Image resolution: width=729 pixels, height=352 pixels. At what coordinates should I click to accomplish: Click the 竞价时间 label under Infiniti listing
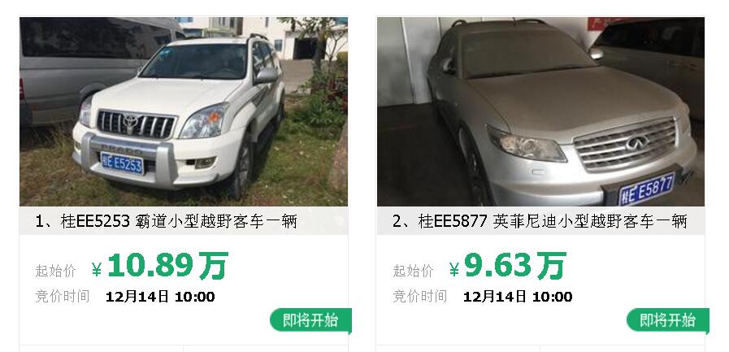(420, 296)
